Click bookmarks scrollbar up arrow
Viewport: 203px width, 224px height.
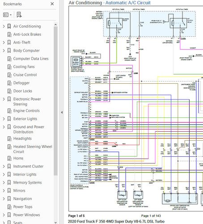pos(55,25)
